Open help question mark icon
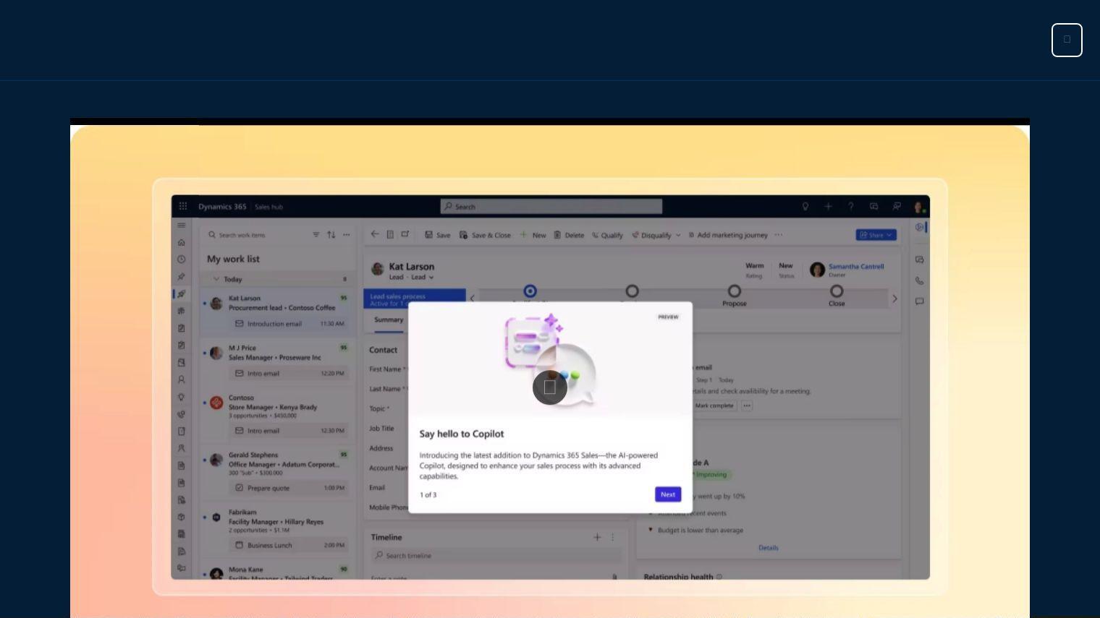Viewport: 1100px width, 618px height. click(x=851, y=207)
